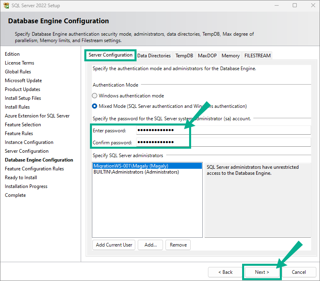The image size is (320, 281).
Task: Click Feature Configuration Rules step
Action: click(34, 169)
